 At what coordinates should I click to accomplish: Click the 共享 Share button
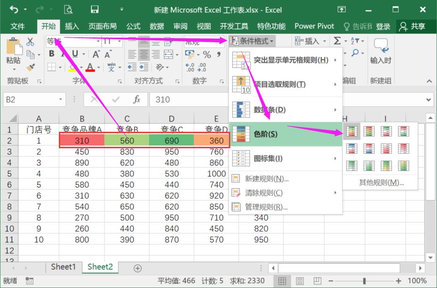(412, 26)
